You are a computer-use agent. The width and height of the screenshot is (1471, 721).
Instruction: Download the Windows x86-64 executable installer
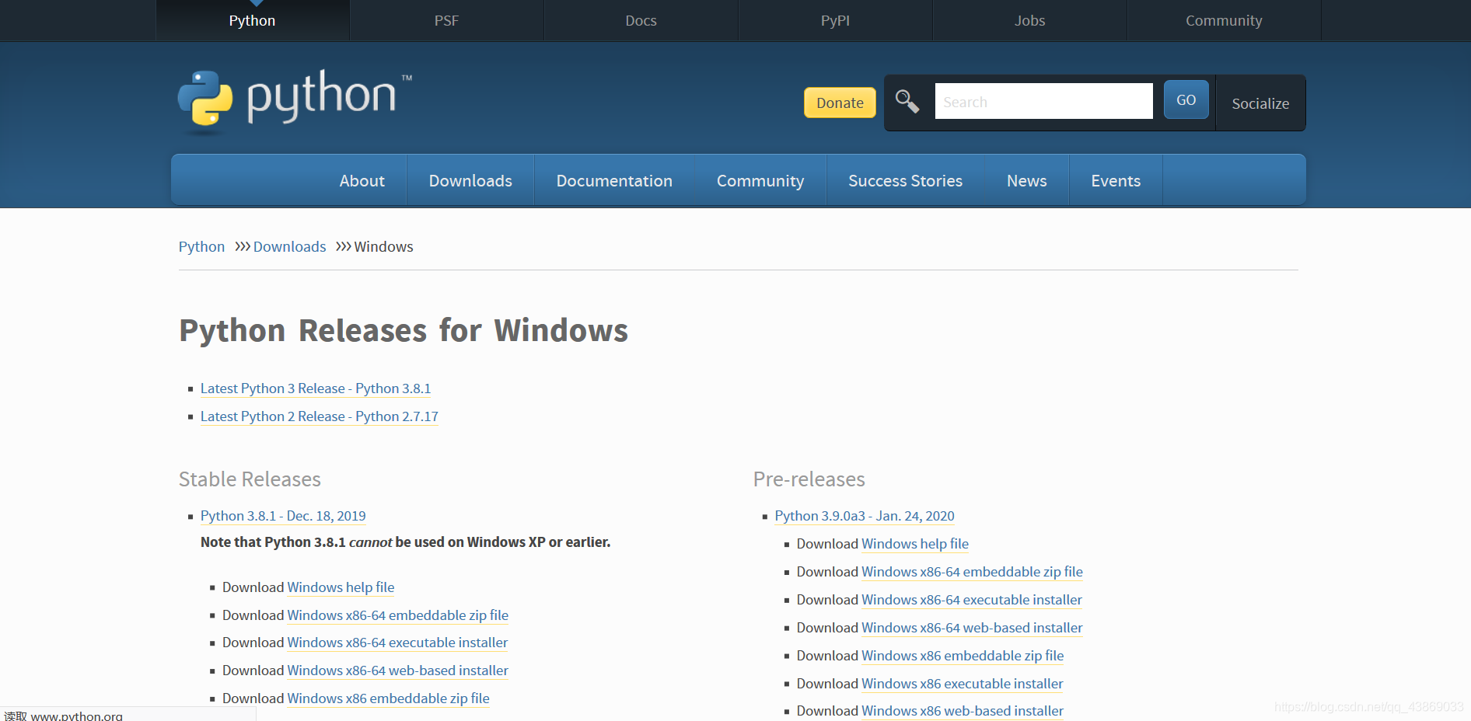[397, 643]
